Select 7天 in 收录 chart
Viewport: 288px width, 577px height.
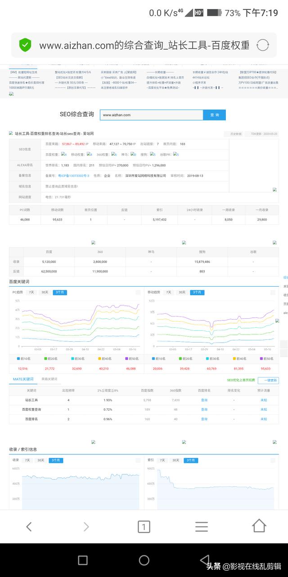(x=27, y=460)
